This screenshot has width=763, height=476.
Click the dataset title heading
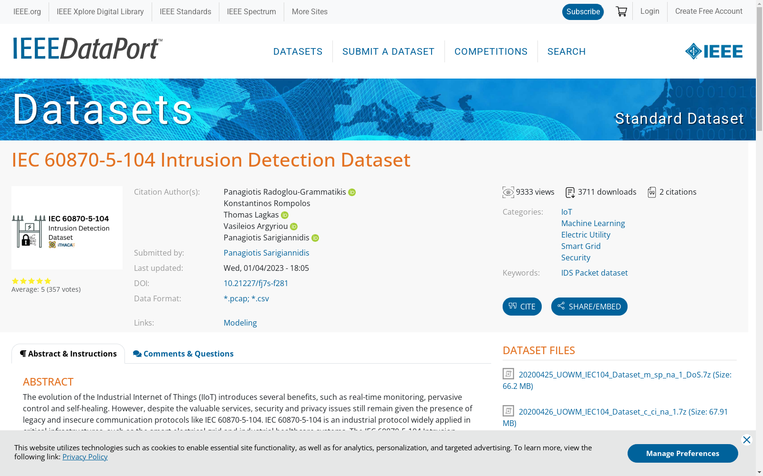tap(211, 160)
